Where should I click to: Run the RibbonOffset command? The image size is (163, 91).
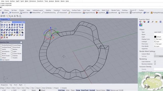35,13
